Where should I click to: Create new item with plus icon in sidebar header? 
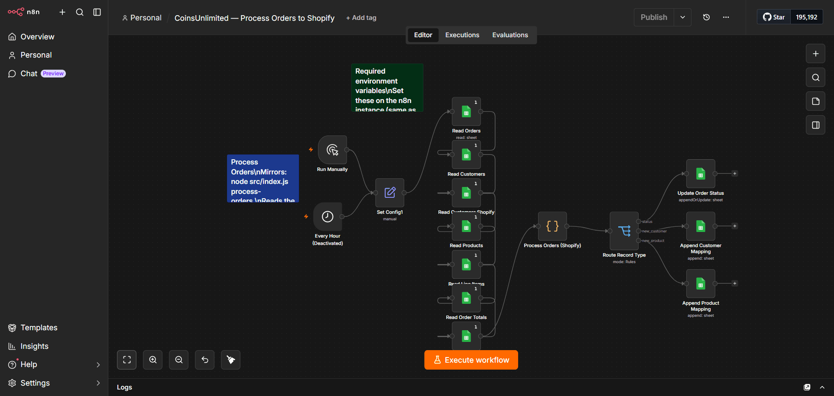click(62, 12)
